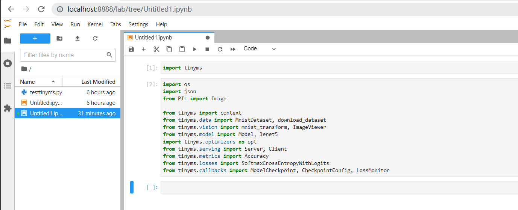Open the Kernel menu
Screen dimensions: 518x210
(x=95, y=24)
